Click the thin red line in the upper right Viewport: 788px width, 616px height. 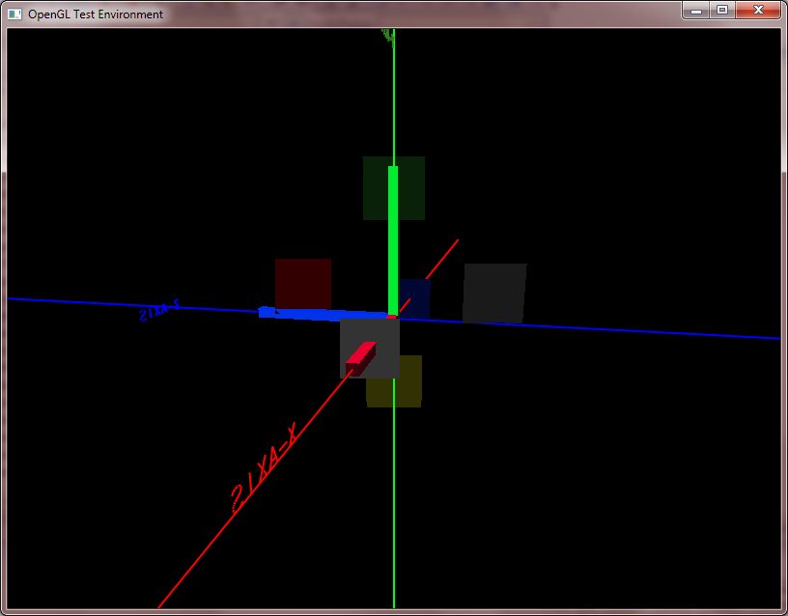(x=442, y=256)
